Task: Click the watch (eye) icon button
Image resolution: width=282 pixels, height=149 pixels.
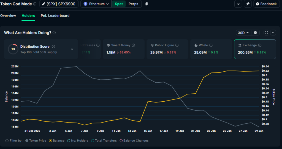Action: [x=238, y=4]
